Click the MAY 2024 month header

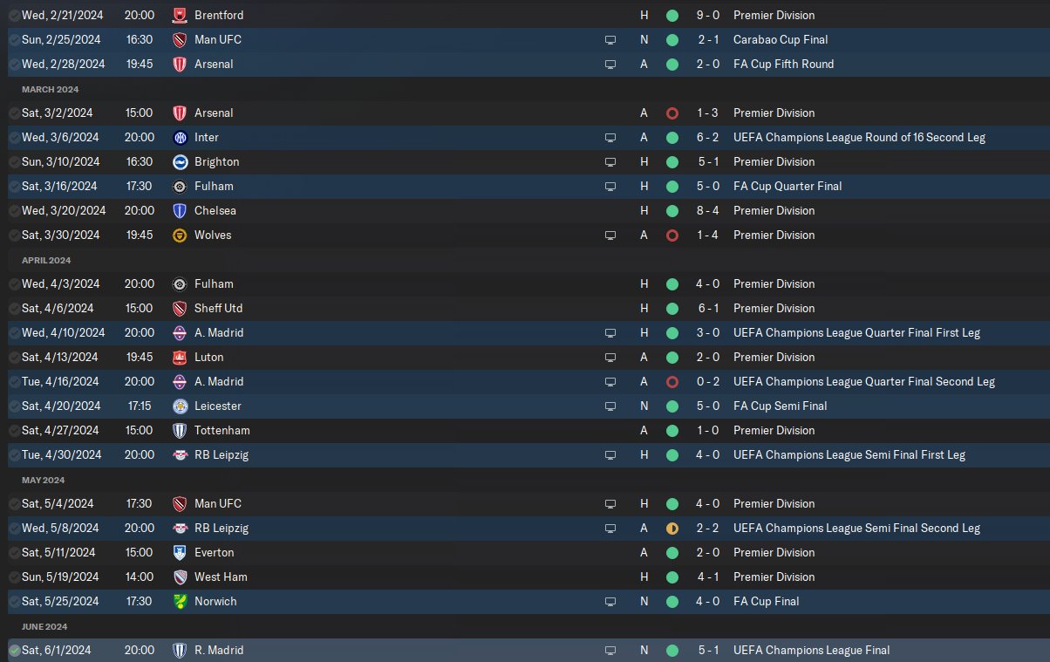coord(43,480)
